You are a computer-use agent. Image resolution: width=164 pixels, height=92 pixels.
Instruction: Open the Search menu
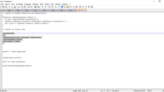[x=7, y=4]
